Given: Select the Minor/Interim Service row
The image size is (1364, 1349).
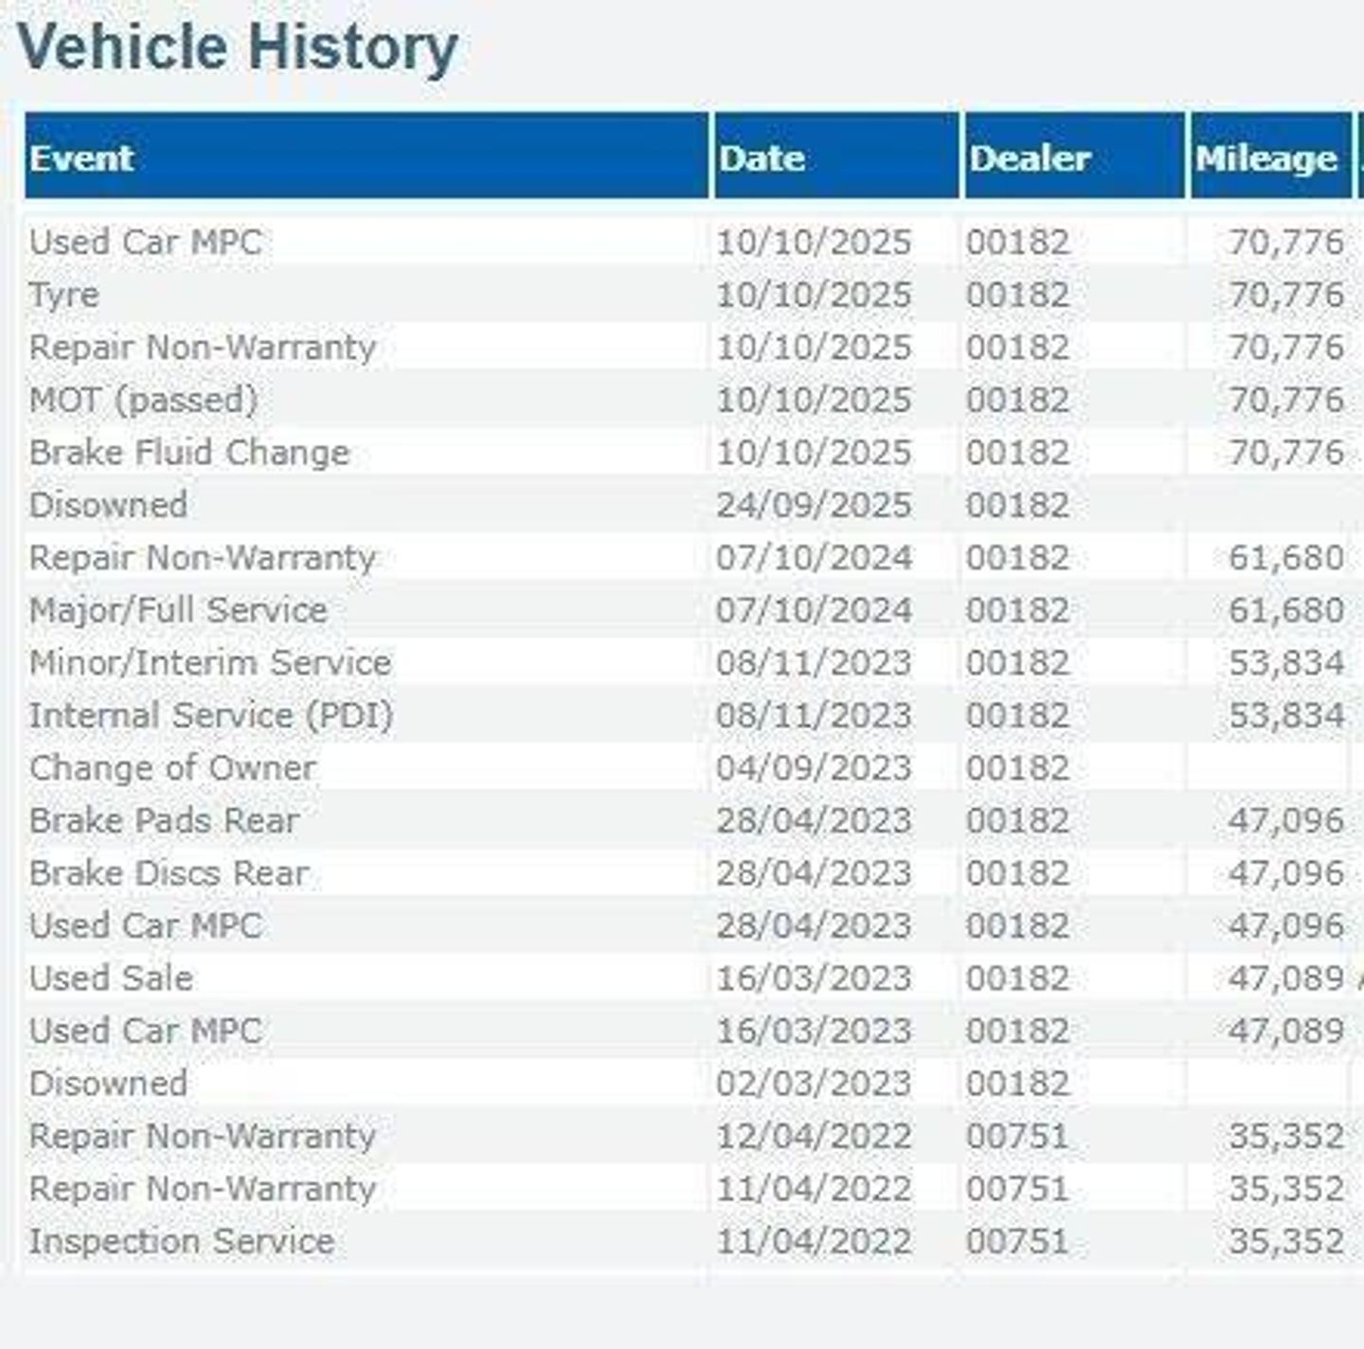Looking at the screenshot, I should (209, 663).
